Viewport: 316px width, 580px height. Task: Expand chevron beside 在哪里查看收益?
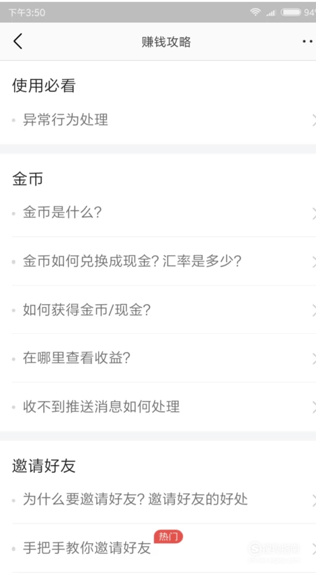tap(313, 358)
